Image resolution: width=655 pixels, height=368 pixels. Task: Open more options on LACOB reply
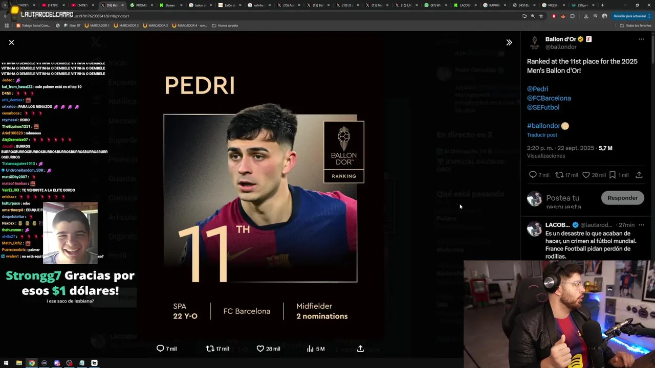tap(641, 225)
